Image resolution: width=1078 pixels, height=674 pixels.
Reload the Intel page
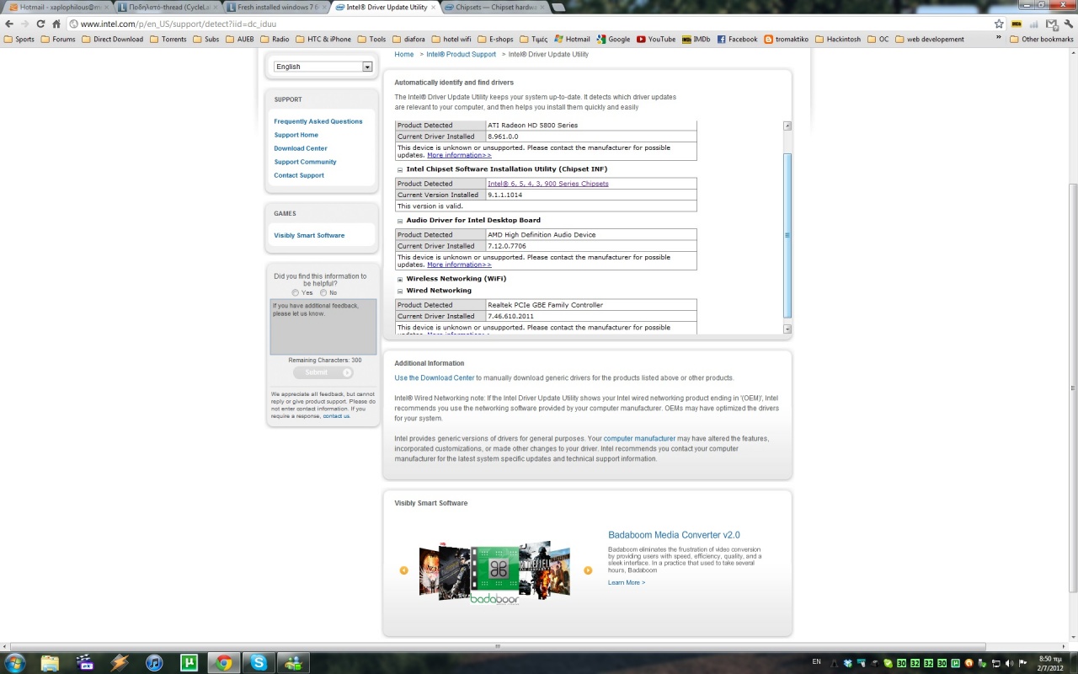coord(40,24)
